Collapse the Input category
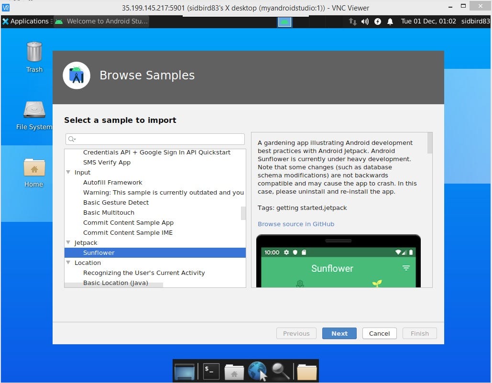The height and width of the screenshot is (383, 492). click(68, 172)
